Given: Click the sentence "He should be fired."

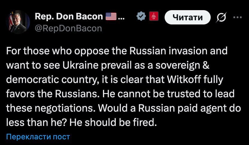Looking at the screenshot, I should pos(113,123).
